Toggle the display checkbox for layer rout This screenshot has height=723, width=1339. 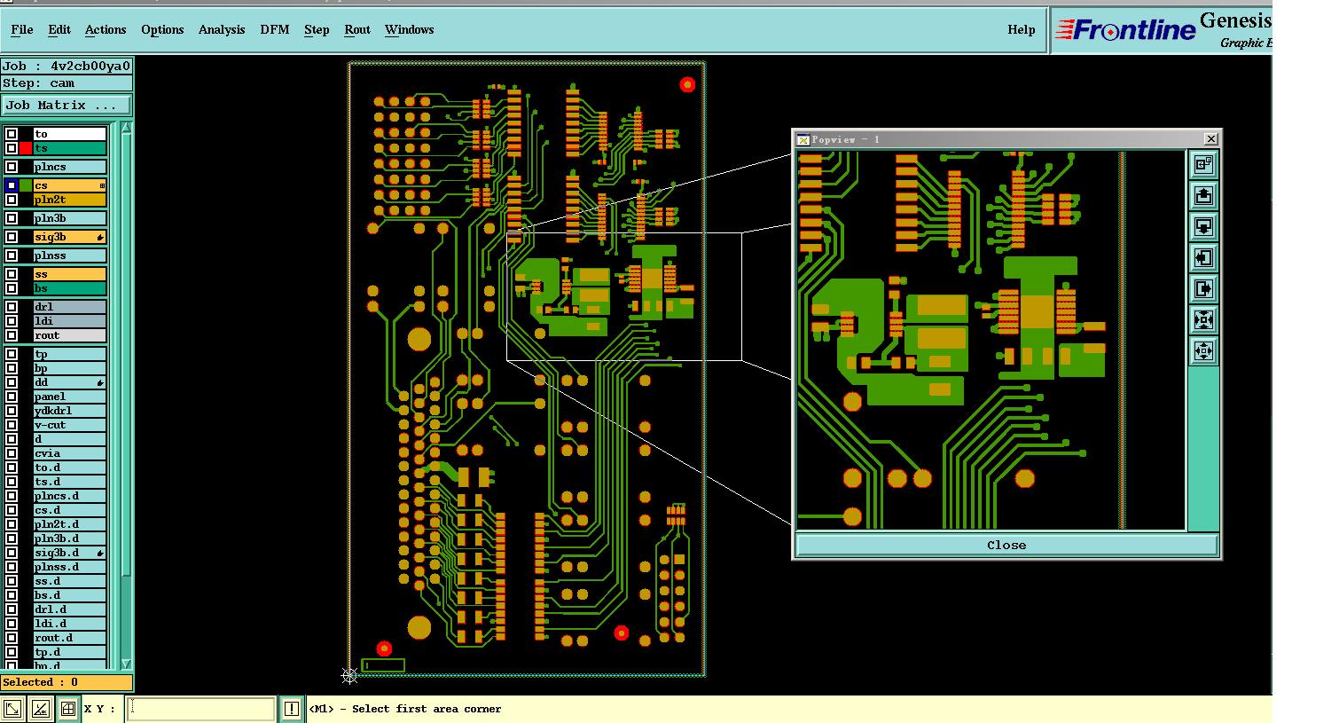(12, 335)
